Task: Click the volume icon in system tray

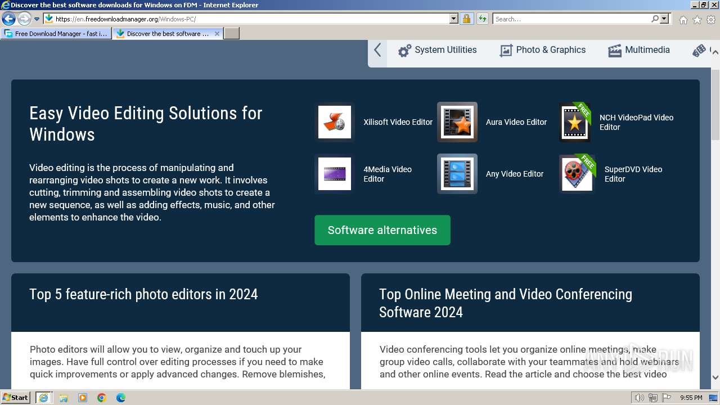Action: 640,398
